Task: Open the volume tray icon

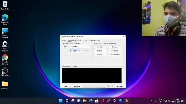Action: tap(169, 101)
